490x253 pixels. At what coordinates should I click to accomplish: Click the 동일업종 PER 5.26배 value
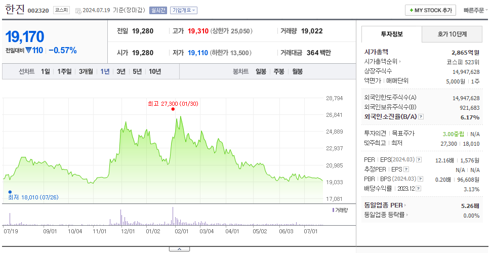pos(470,206)
